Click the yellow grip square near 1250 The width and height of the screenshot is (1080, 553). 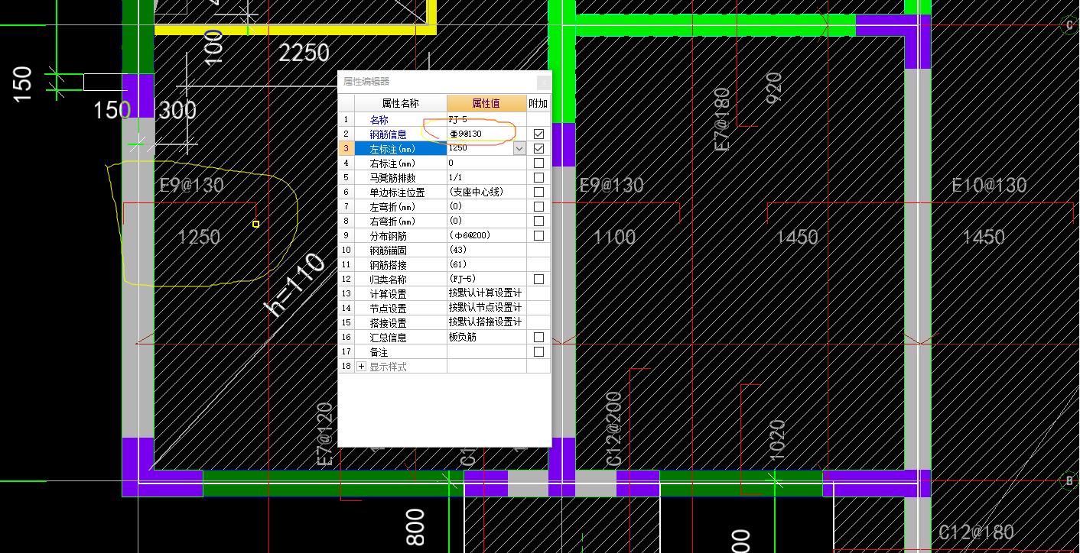(255, 224)
